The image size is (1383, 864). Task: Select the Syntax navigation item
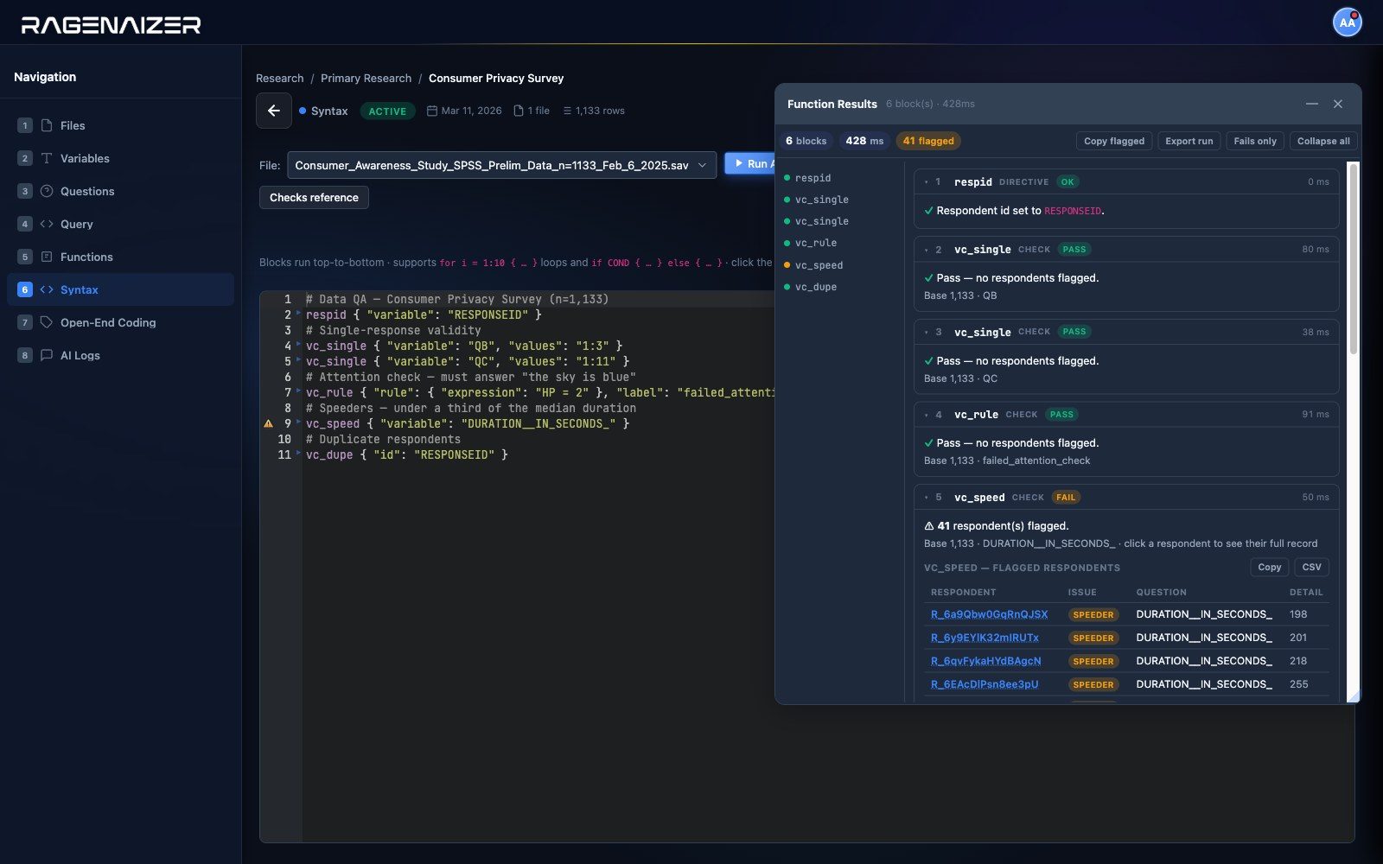[120, 289]
